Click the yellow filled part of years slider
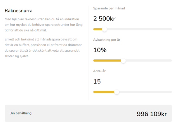 pyautogui.click(x=104, y=92)
